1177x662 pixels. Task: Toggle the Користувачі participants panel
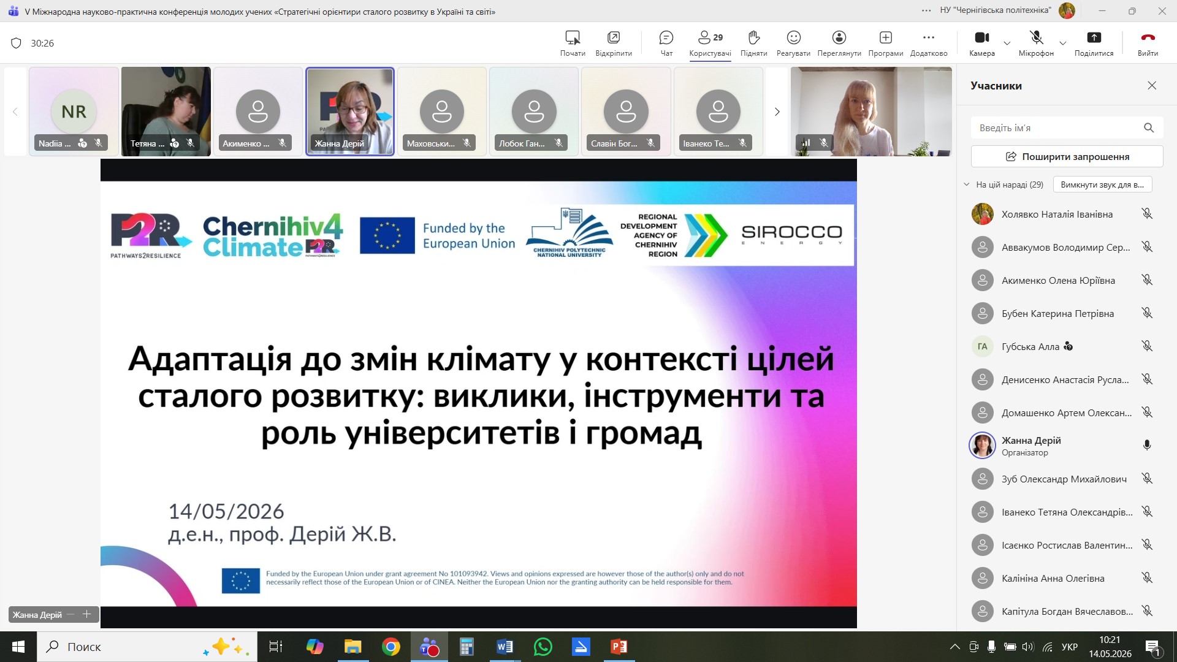pos(710,44)
